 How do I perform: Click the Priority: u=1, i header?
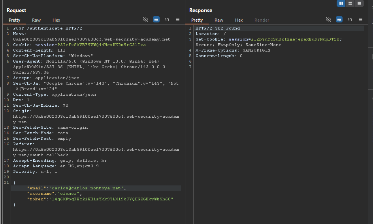click(x=35, y=171)
